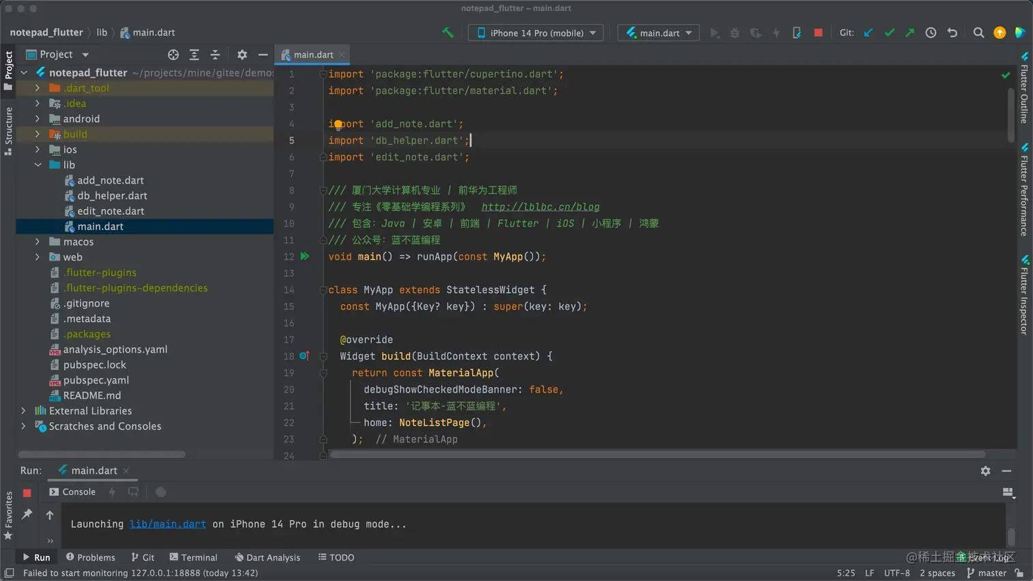The image size is (1033, 581).
Task: Collapse the lib folder
Action: [x=38, y=165]
